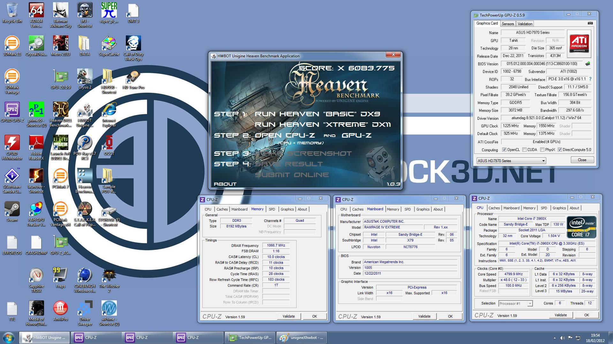
Task: Select TechPowerUp GPU-Z taskbar item
Action: pyautogui.click(x=250, y=338)
